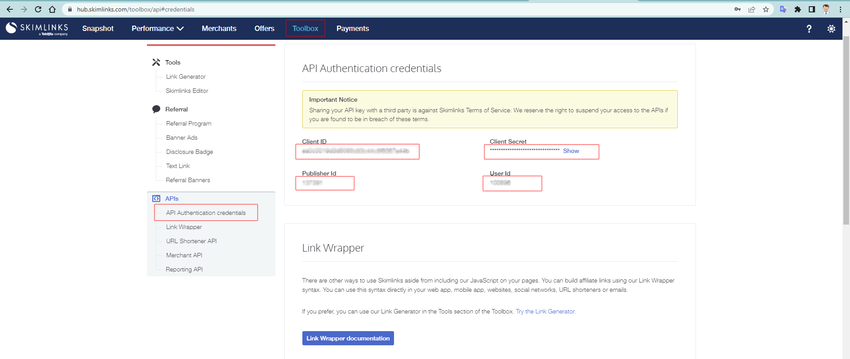This screenshot has height=359, width=850.
Task: Click the share page icon
Action: click(752, 9)
